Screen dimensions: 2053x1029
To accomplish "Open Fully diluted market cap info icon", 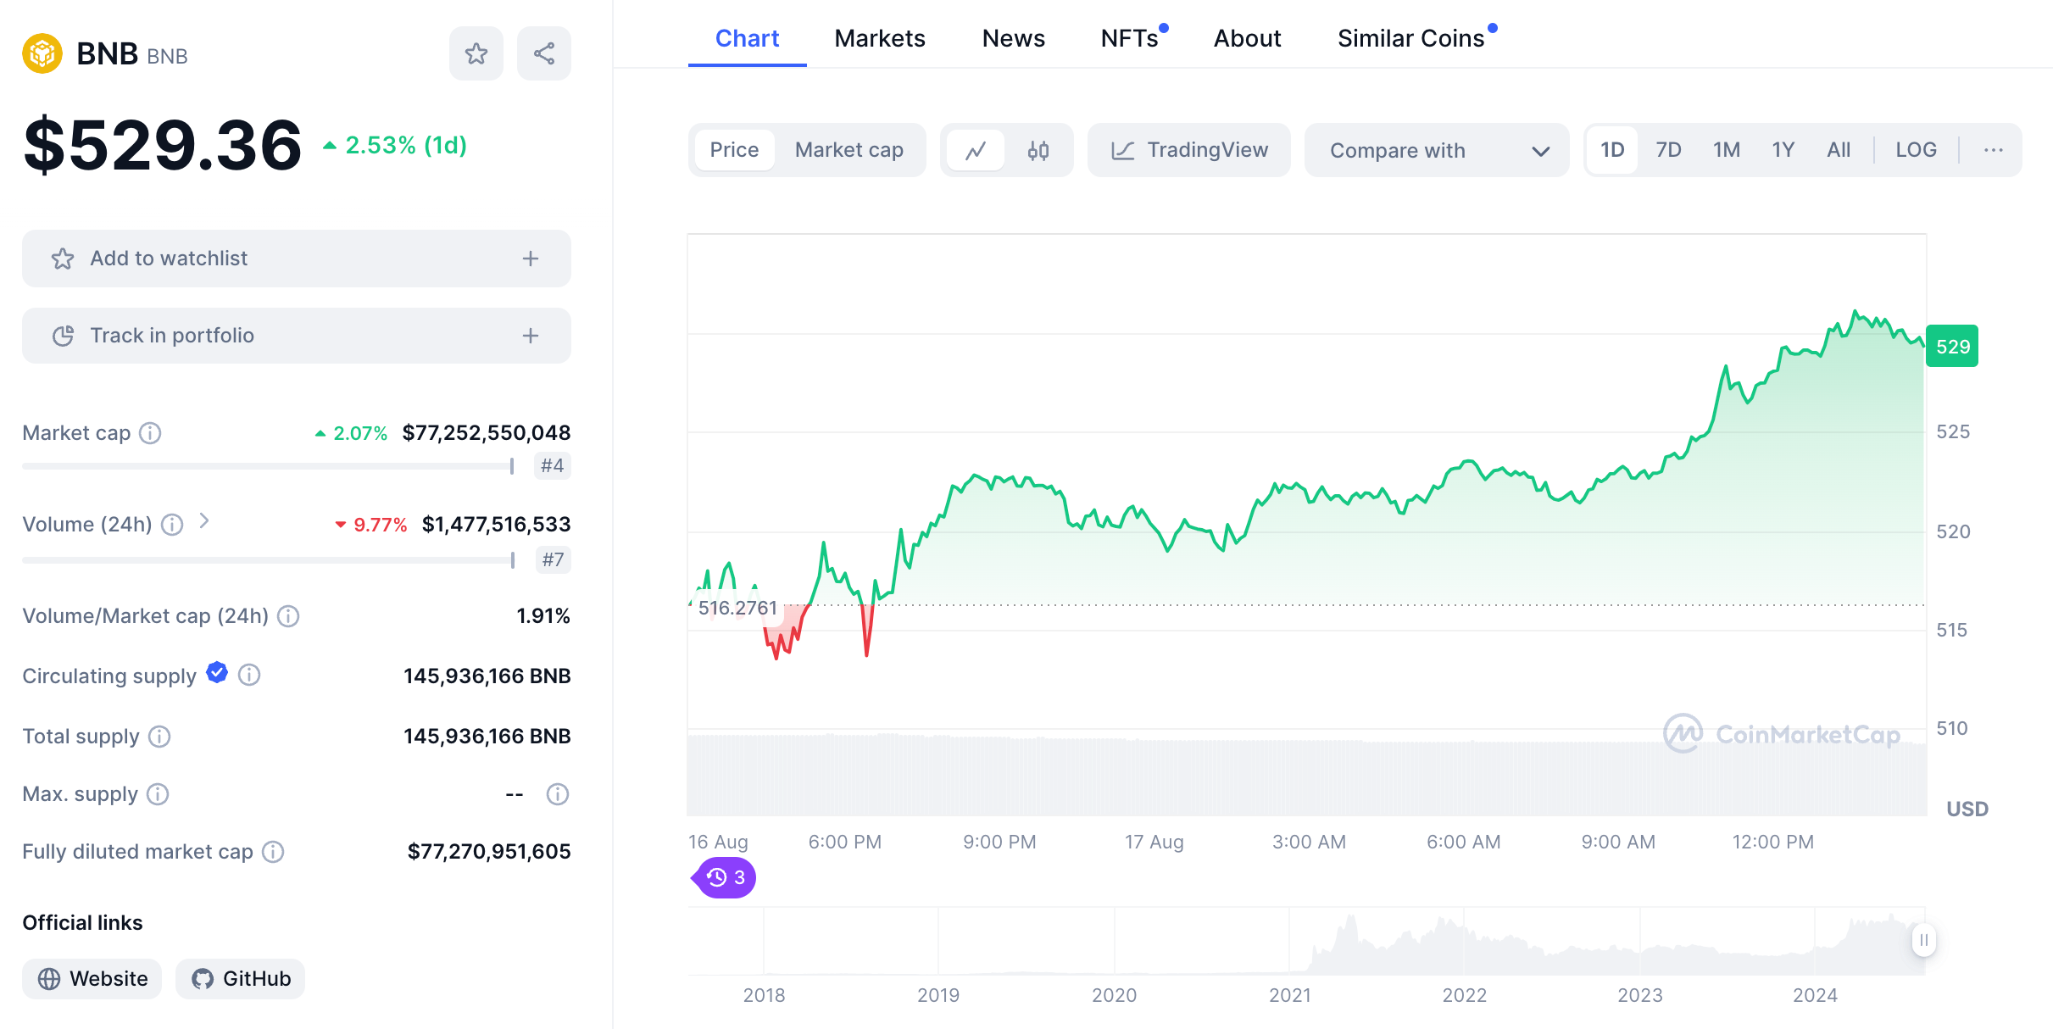I will 273,852.
